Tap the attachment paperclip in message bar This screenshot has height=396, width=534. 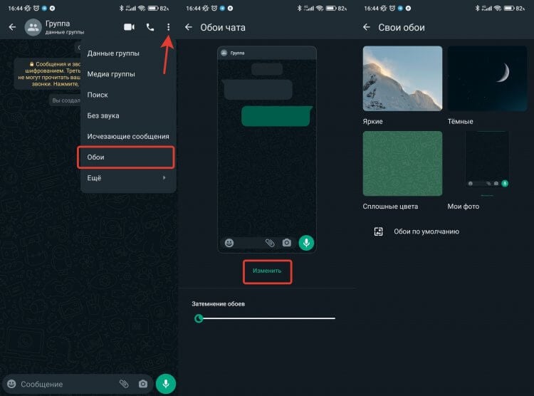pos(124,384)
